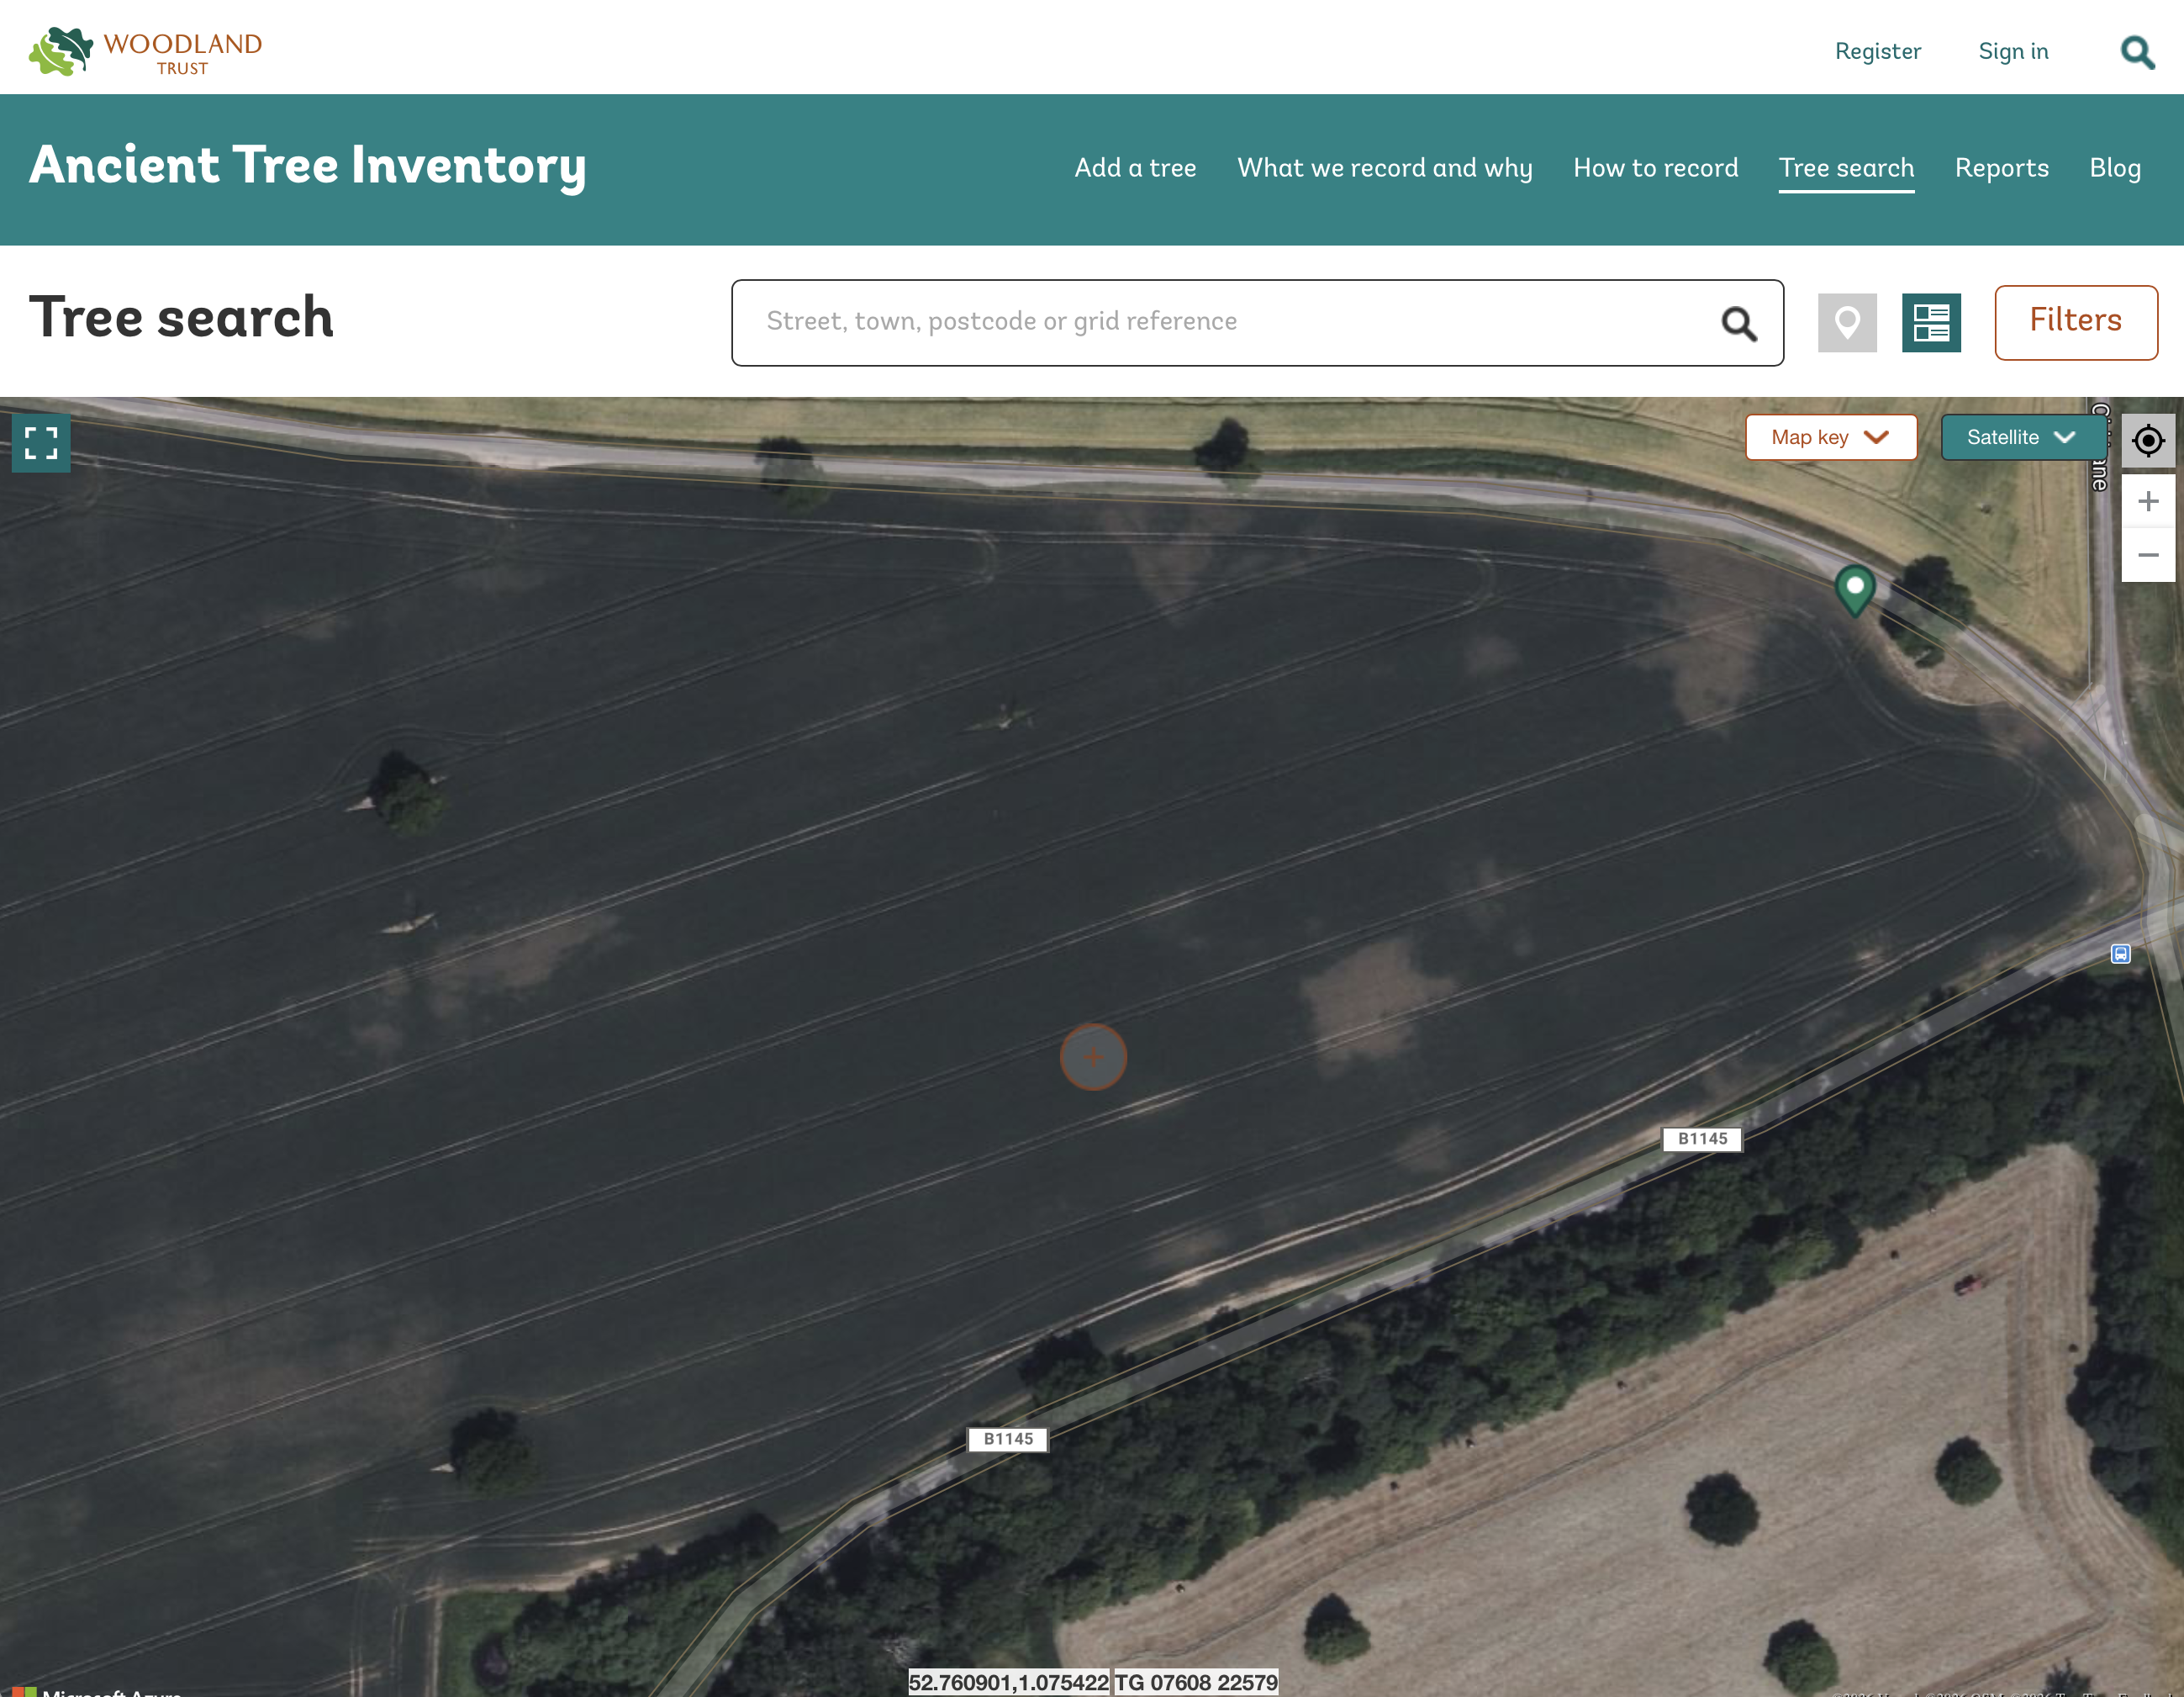This screenshot has height=1697, width=2184.
Task: Open the Reports section
Action: tap(2001, 168)
